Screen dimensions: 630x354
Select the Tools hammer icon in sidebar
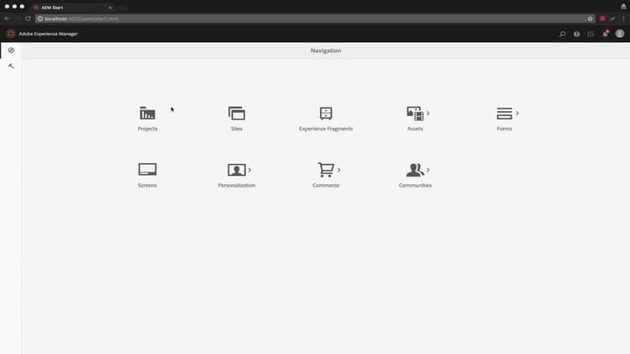pos(11,66)
